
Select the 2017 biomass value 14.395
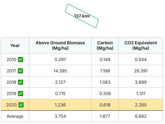pos(60,71)
